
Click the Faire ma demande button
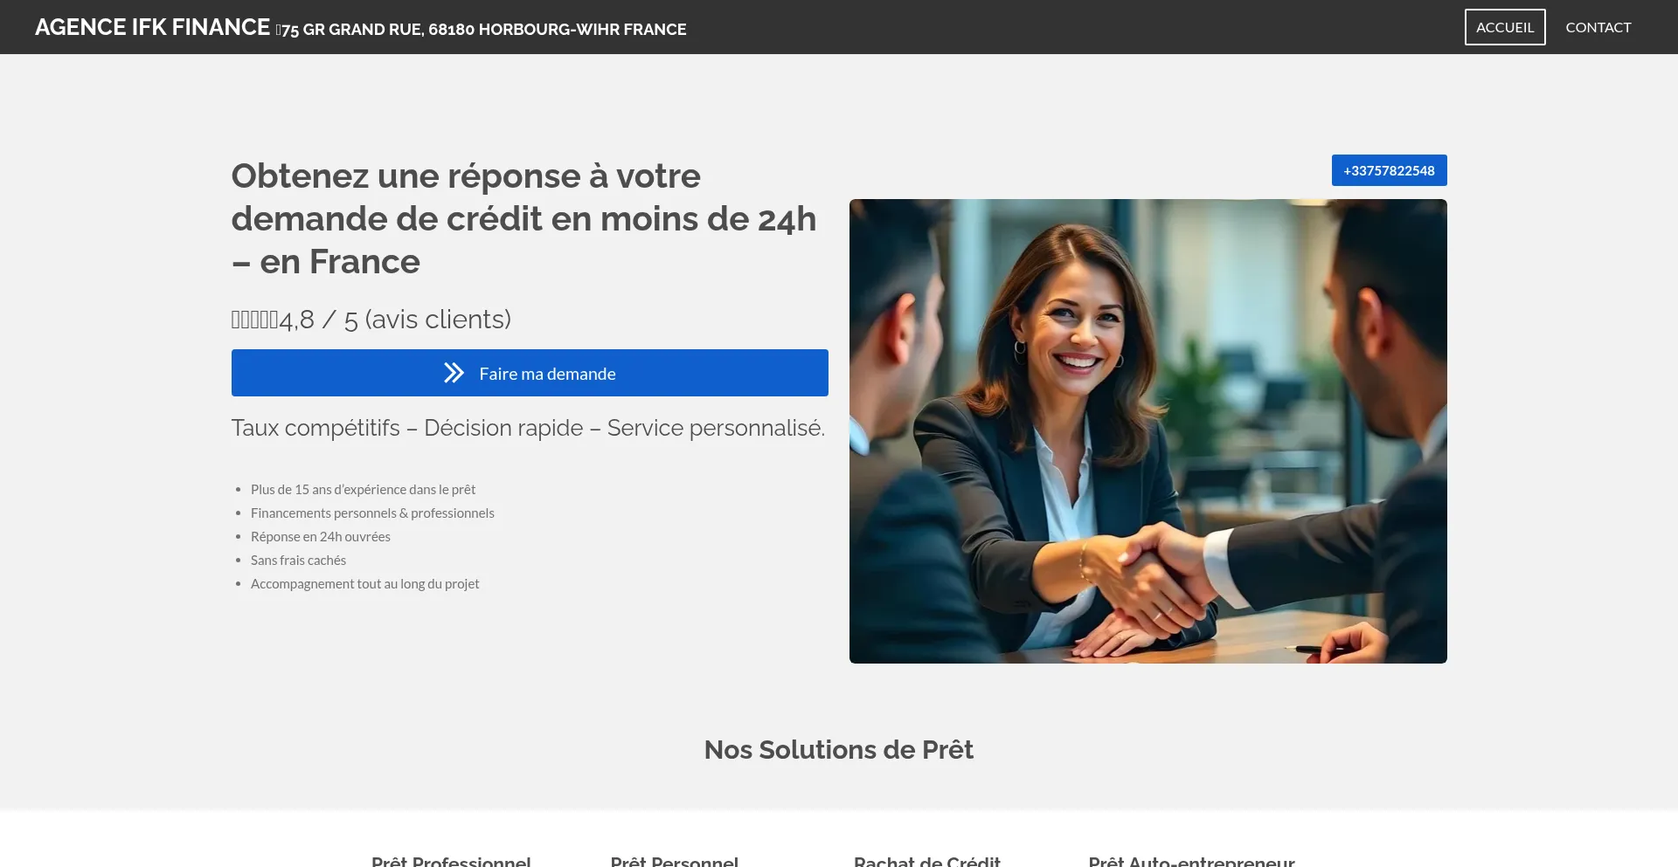coord(530,373)
